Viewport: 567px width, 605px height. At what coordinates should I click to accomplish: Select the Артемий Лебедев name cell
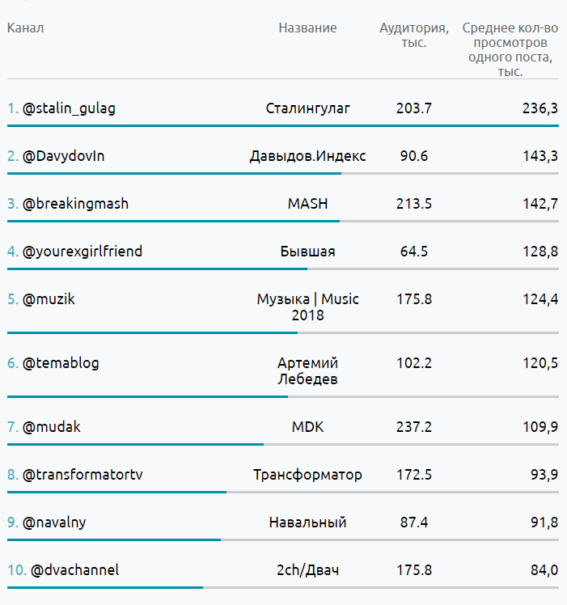pyautogui.click(x=307, y=371)
